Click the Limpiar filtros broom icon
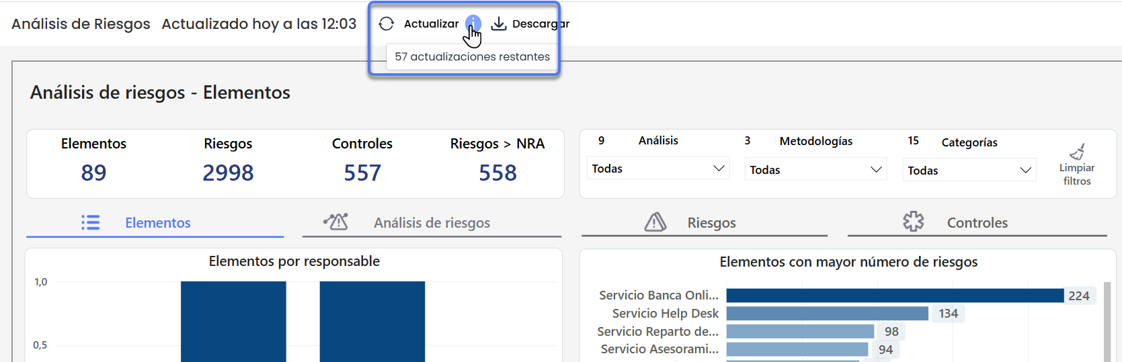Image resolution: width=1122 pixels, height=362 pixels. pos(1077,152)
